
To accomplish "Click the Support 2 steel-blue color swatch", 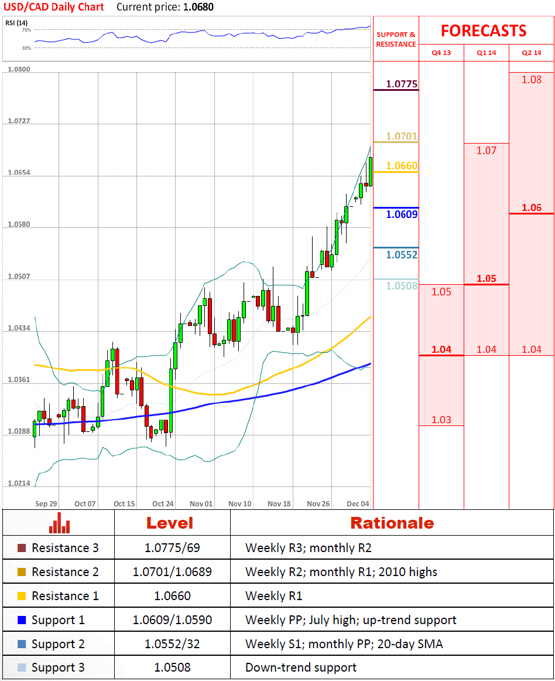I will (22, 643).
